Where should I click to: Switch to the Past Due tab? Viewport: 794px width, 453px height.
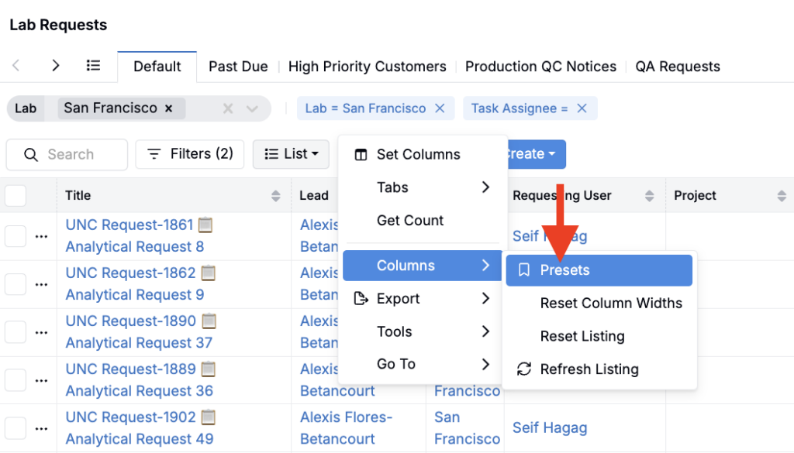tap(238, 67)
